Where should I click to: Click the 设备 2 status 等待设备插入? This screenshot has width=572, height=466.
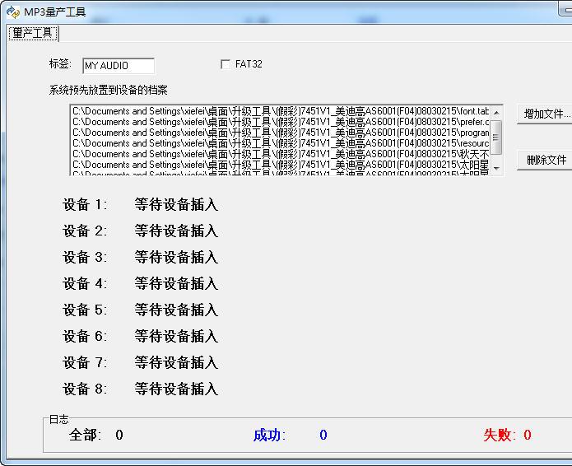(x=176, y=231)
